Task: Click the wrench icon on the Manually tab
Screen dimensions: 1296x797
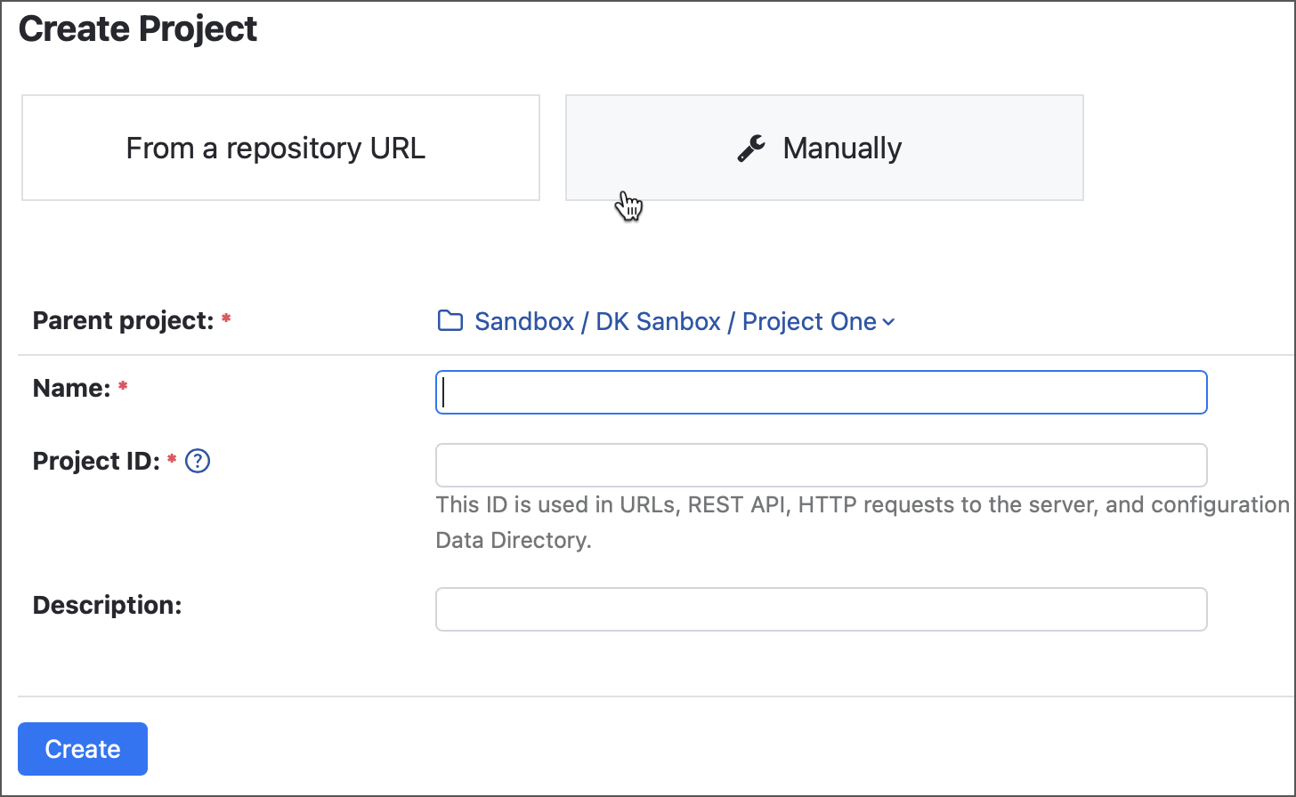Action: (752, 147)
